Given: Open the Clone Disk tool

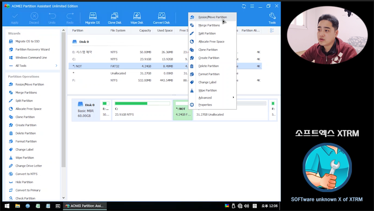Looking at the screenshot, I should pos(114,18).
